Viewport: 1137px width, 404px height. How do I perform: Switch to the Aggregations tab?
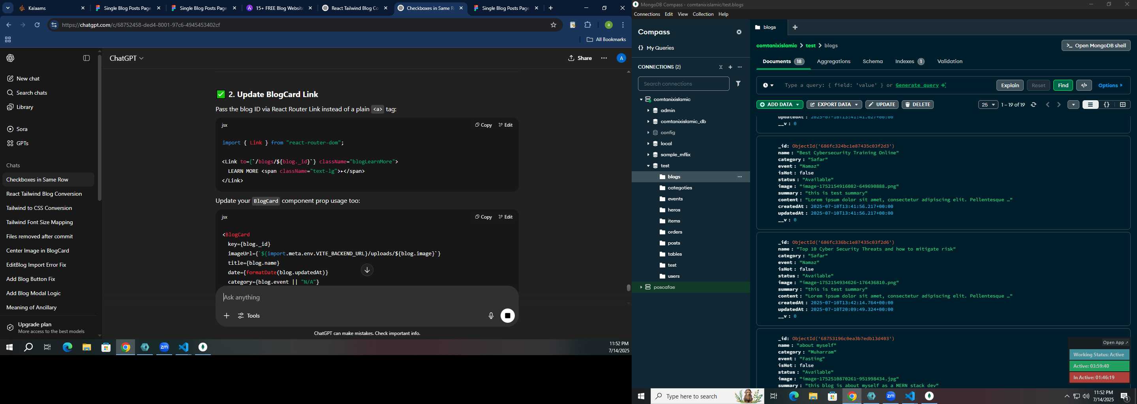pos(833,61)
